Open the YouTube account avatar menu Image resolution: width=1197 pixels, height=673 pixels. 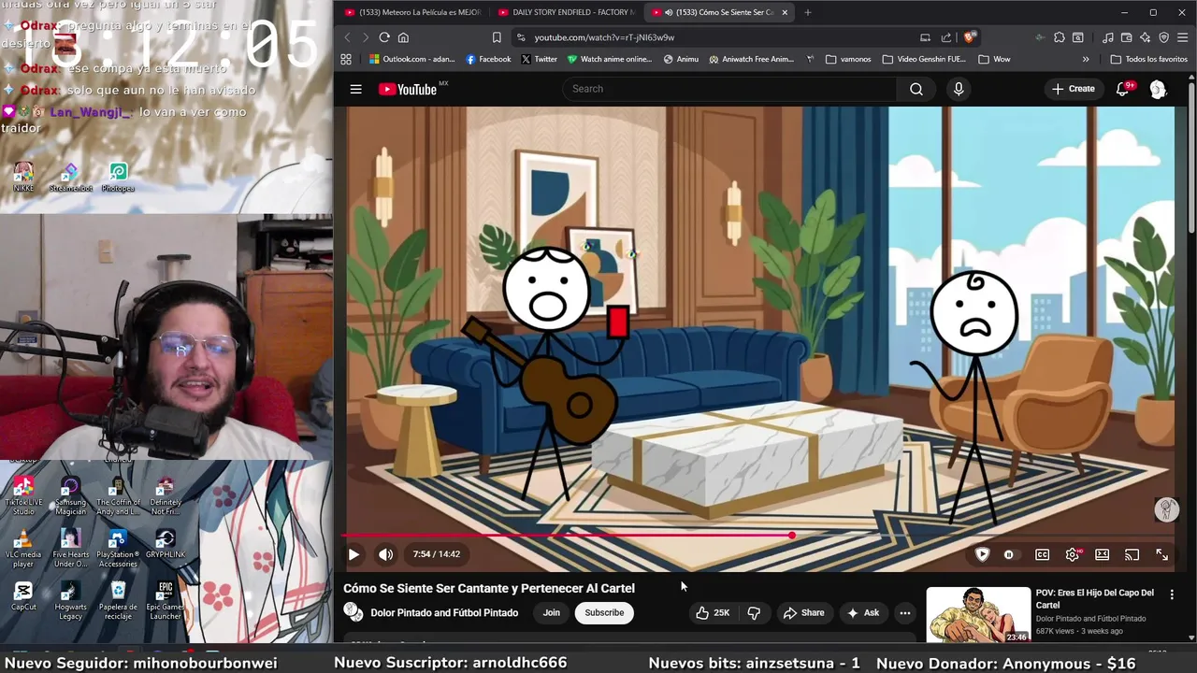tap(1158, 89)
